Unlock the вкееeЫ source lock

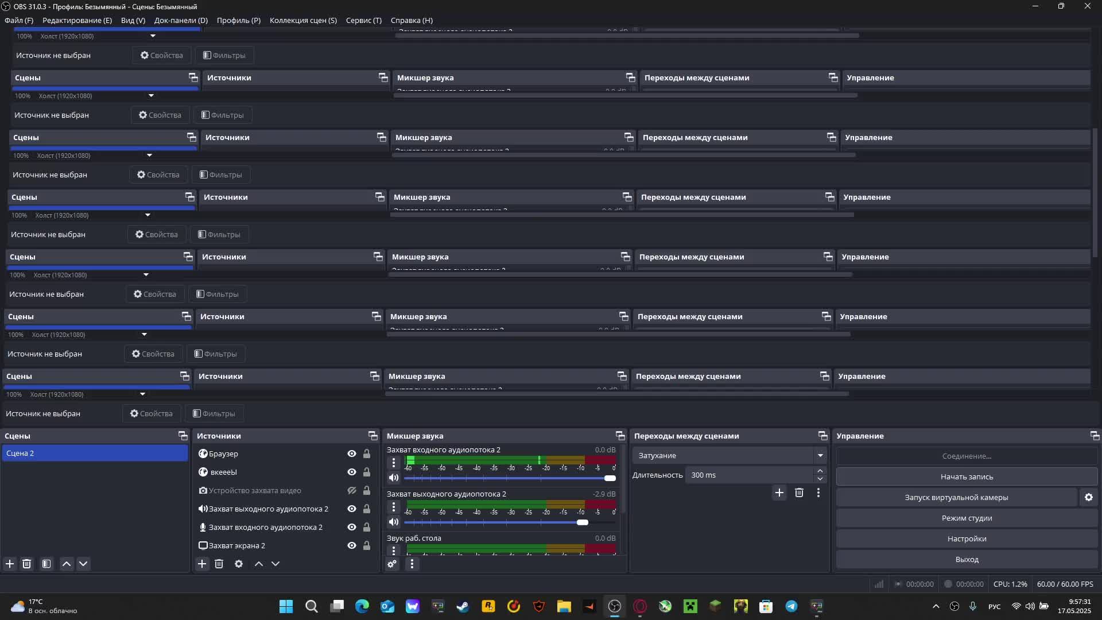366,472
